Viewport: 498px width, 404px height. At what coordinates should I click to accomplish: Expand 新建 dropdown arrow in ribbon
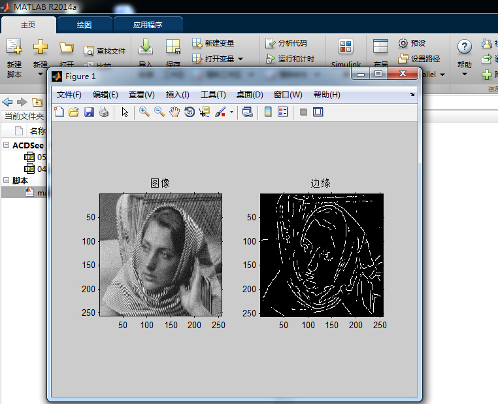41,75
